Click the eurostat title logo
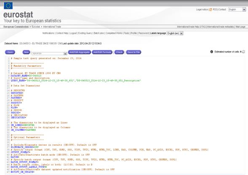This screenshot has height=175, width=248. (x=18, y=15)
